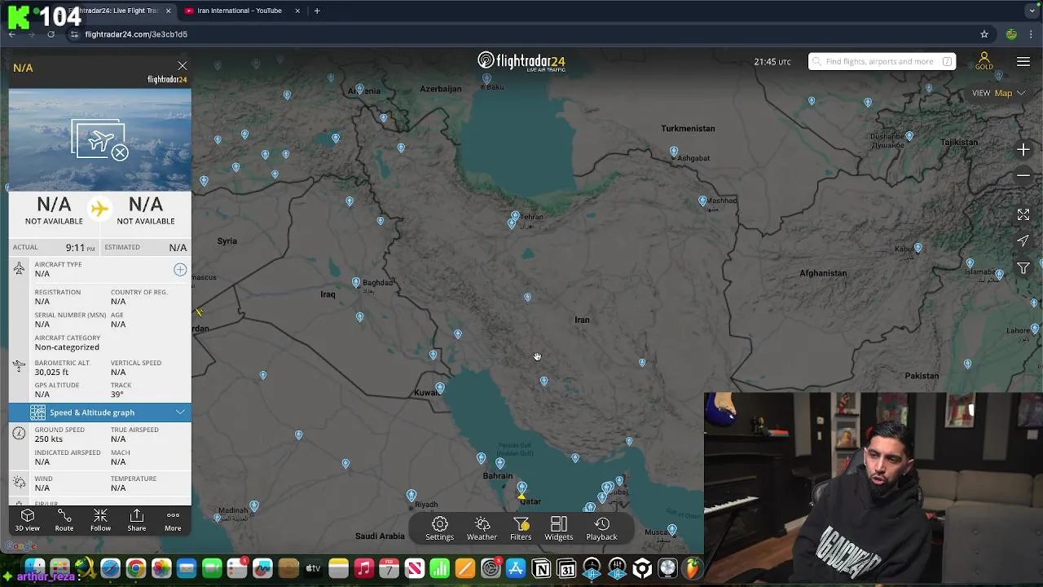The height and width of the screenshot is (587, 1043).
Task: Open the Weather layers tool
Action: (x=482, y=528)
